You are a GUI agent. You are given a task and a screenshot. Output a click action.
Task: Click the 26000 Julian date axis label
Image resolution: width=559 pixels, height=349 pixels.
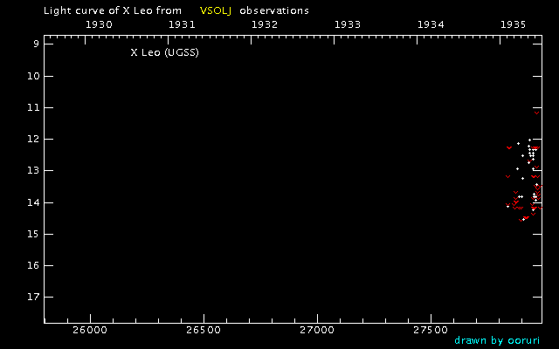click(90, 332)
